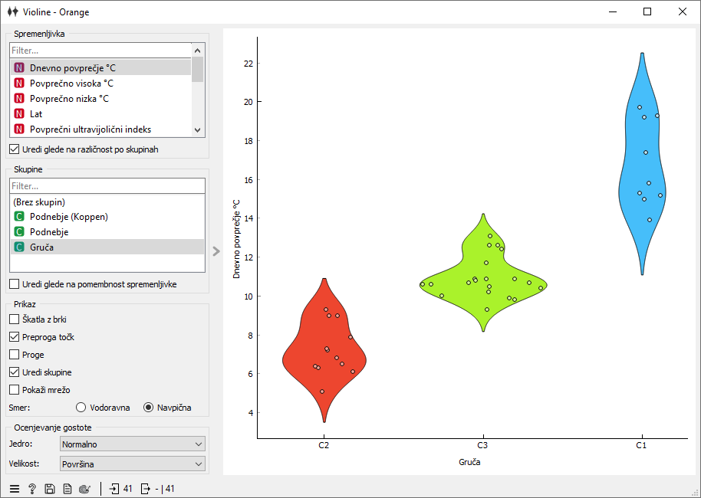Click the C2 axis label
Screen dimensions: 701x498
[x=324, y=445]
